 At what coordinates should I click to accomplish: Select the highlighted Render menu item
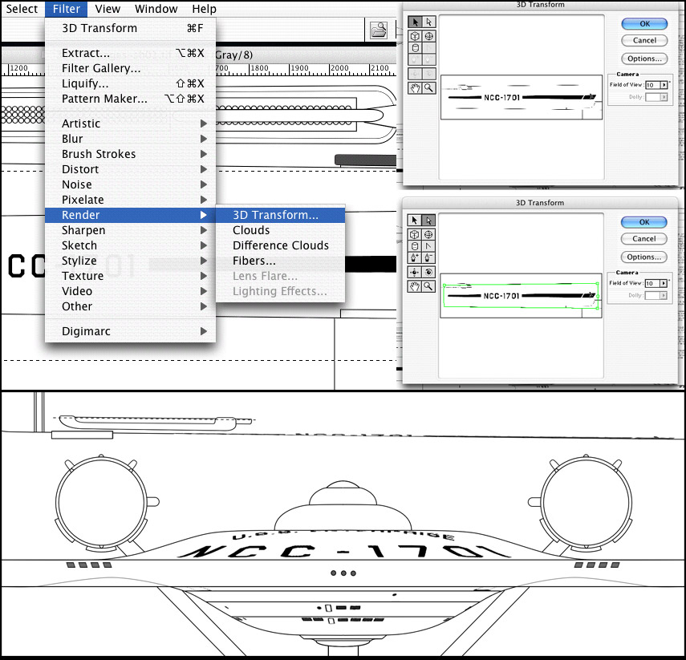(x=130, y=215)
